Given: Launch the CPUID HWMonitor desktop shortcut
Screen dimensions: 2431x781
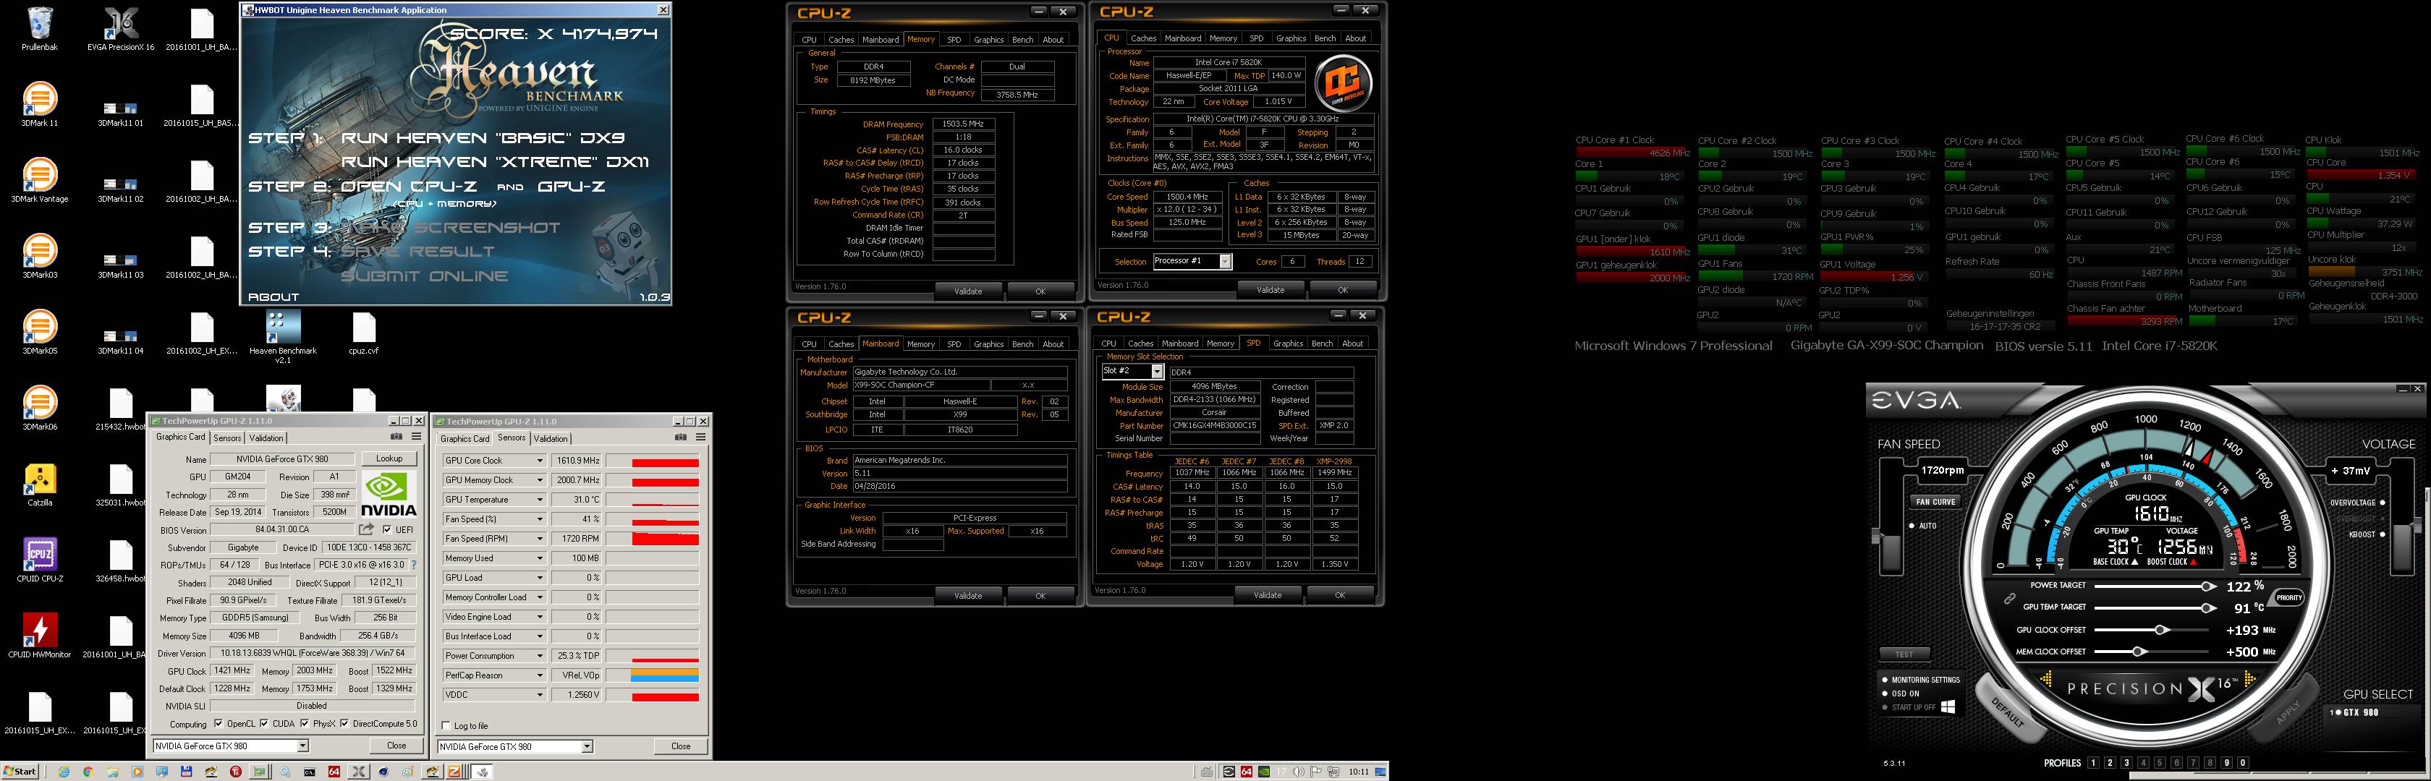Looking at the screenshot, I should coord(40,630).
